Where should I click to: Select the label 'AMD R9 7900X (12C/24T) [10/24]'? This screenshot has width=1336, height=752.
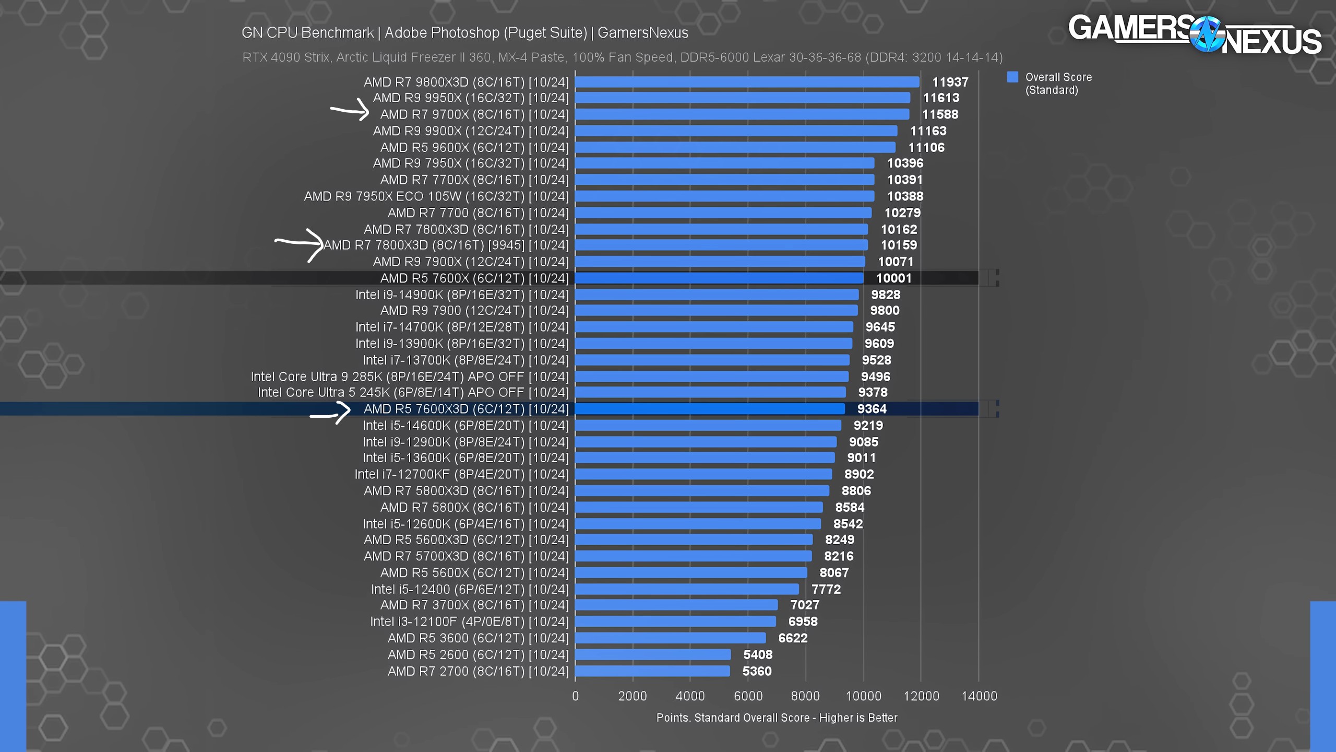click(x=471, y=262)
